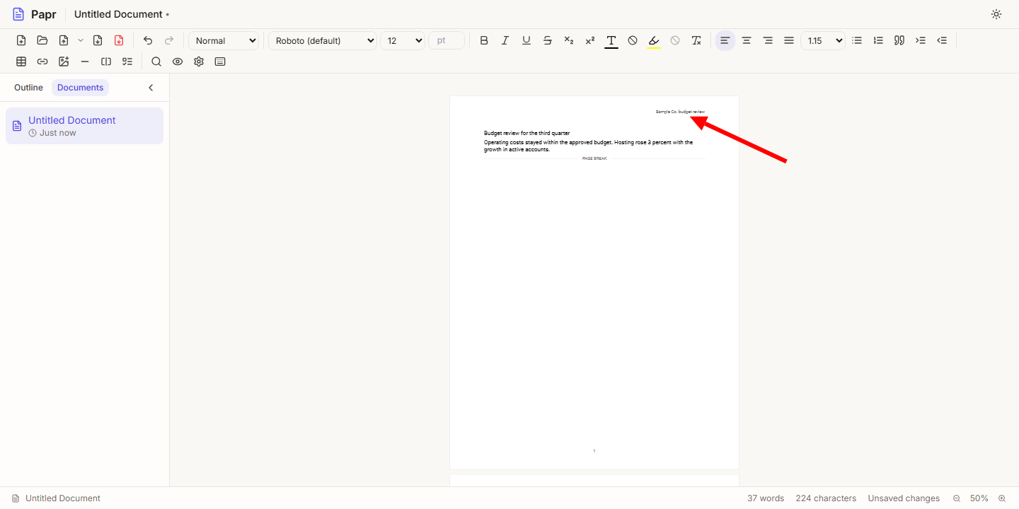Click the Untitled Document title in header
This screenshot has width=1019, height=509.
pyautogui.click(x=118, y=14)
